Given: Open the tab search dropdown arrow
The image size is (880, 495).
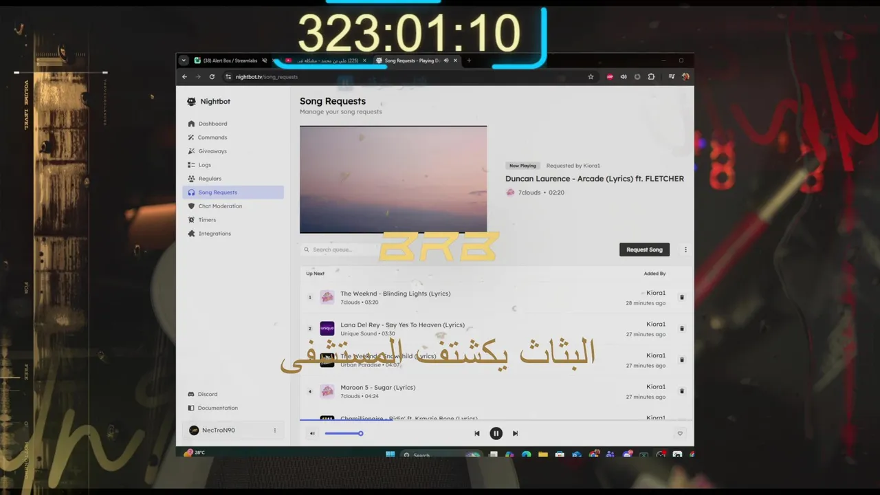Looking at the screenshot, I should [184, 60].
